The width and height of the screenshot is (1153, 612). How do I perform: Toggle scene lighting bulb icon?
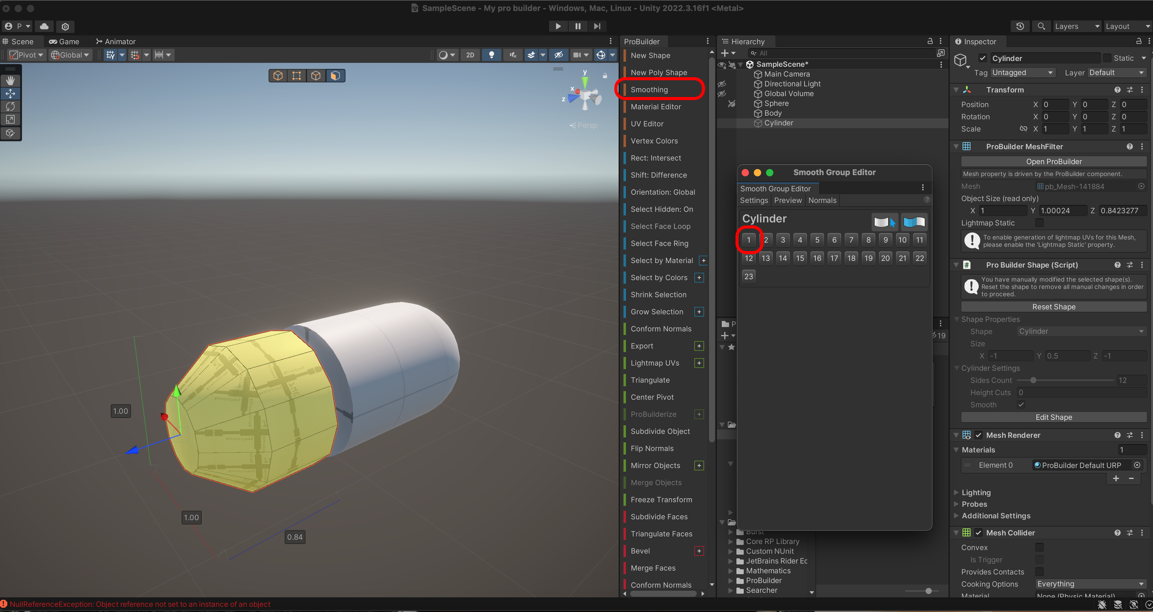click(491, 55)
